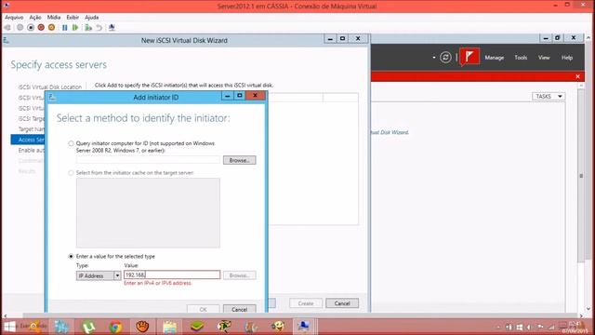
Task: Cancel the New iSCSI Virtual Disk Wizard
Action: point(342,303)
